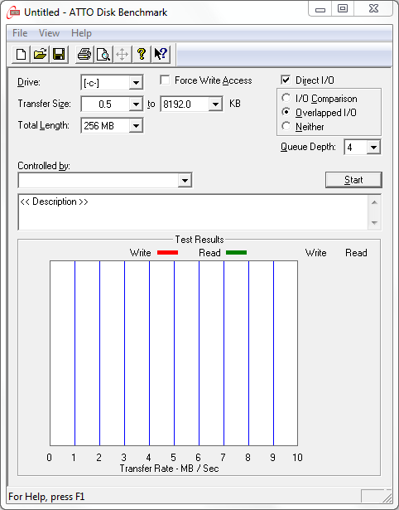Click the window resize grip in status bar
This screenshot has width=399, height=510.
[x=387, y=497]
